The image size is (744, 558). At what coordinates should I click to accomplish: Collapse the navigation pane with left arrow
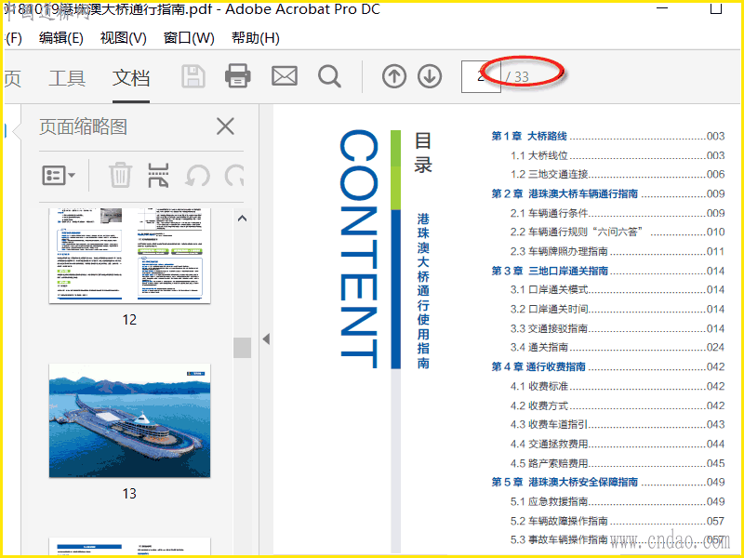(x=266, y=339)
